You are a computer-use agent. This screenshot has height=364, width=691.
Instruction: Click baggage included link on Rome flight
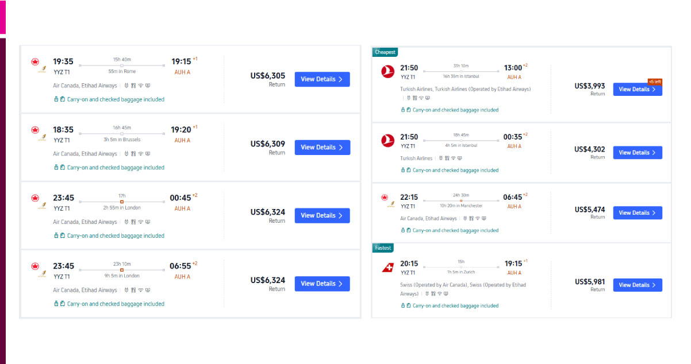pyautogui.click(x=116, y=99)
